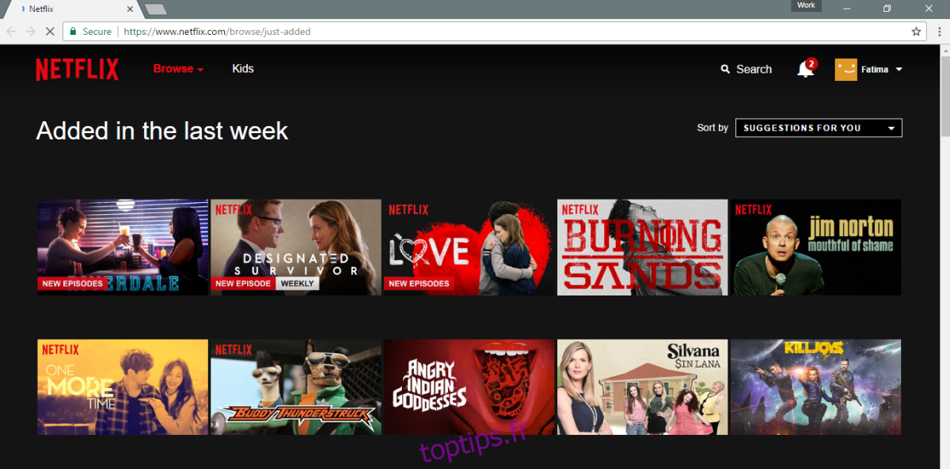
Task: Open Angry Indian Goddesses movie tile
Action: point(469,387)
